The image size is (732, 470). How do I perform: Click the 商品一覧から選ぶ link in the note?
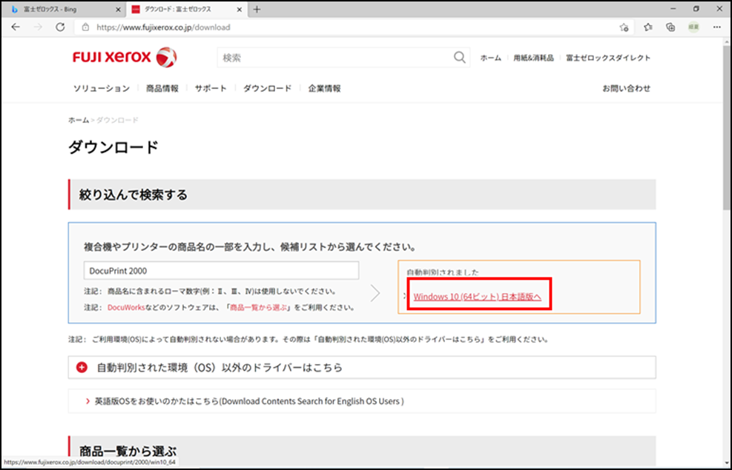(x=258, y=307)
